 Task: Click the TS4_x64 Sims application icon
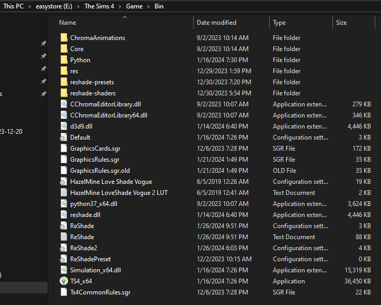(64, 281)
